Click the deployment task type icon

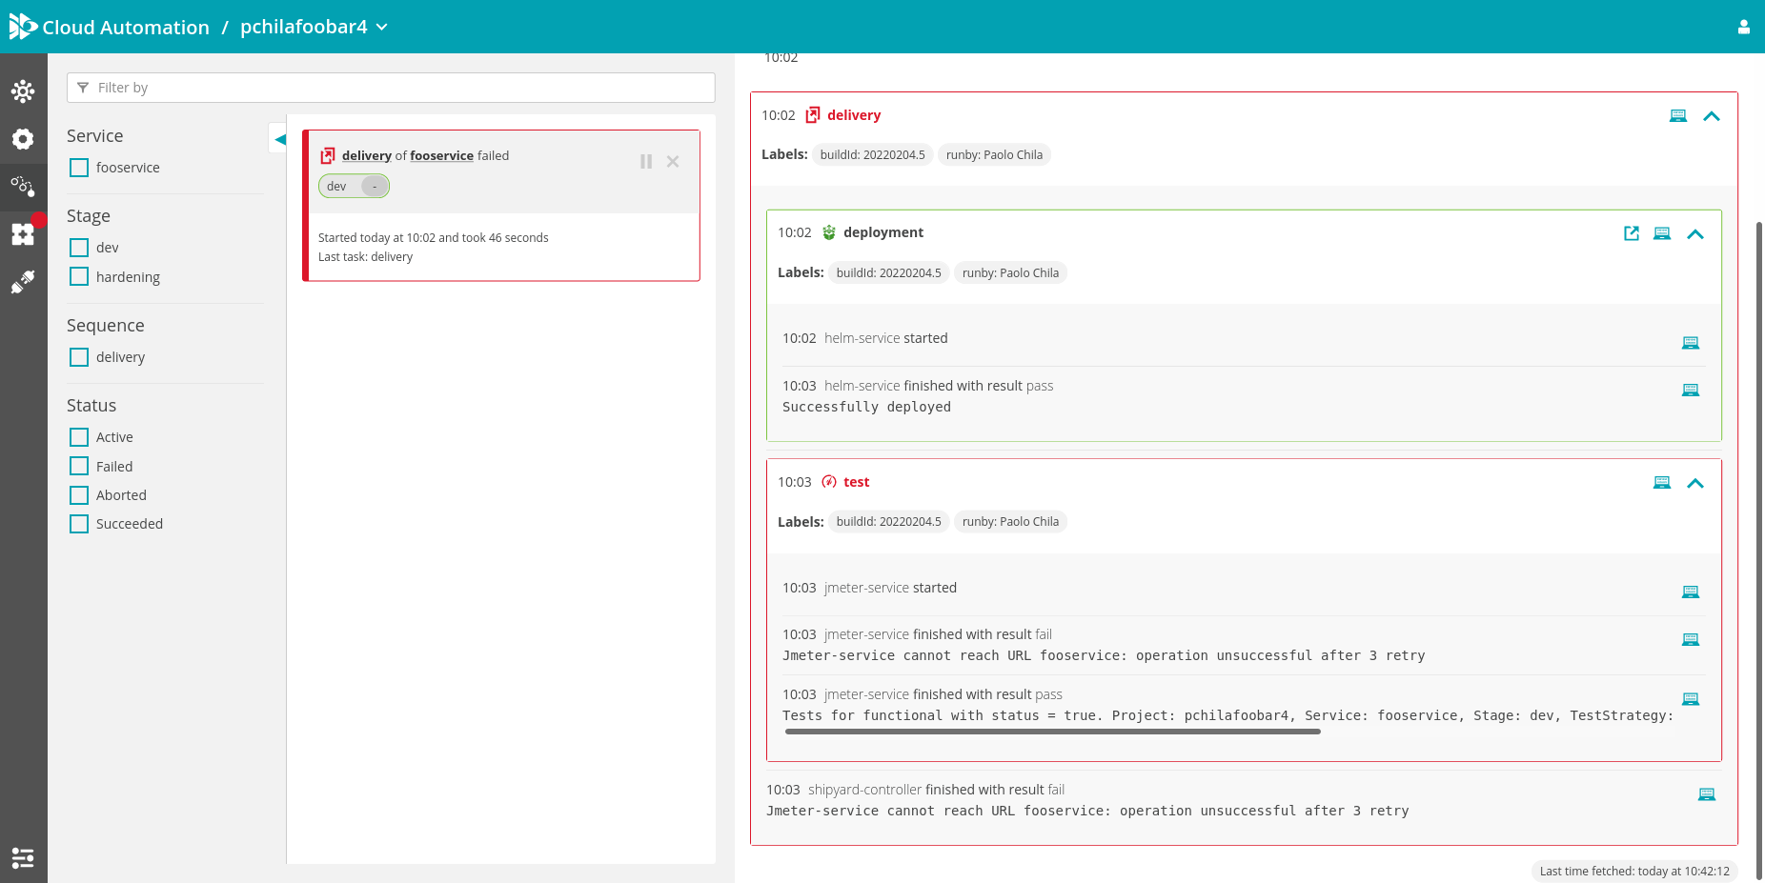[x=829, y=232]
